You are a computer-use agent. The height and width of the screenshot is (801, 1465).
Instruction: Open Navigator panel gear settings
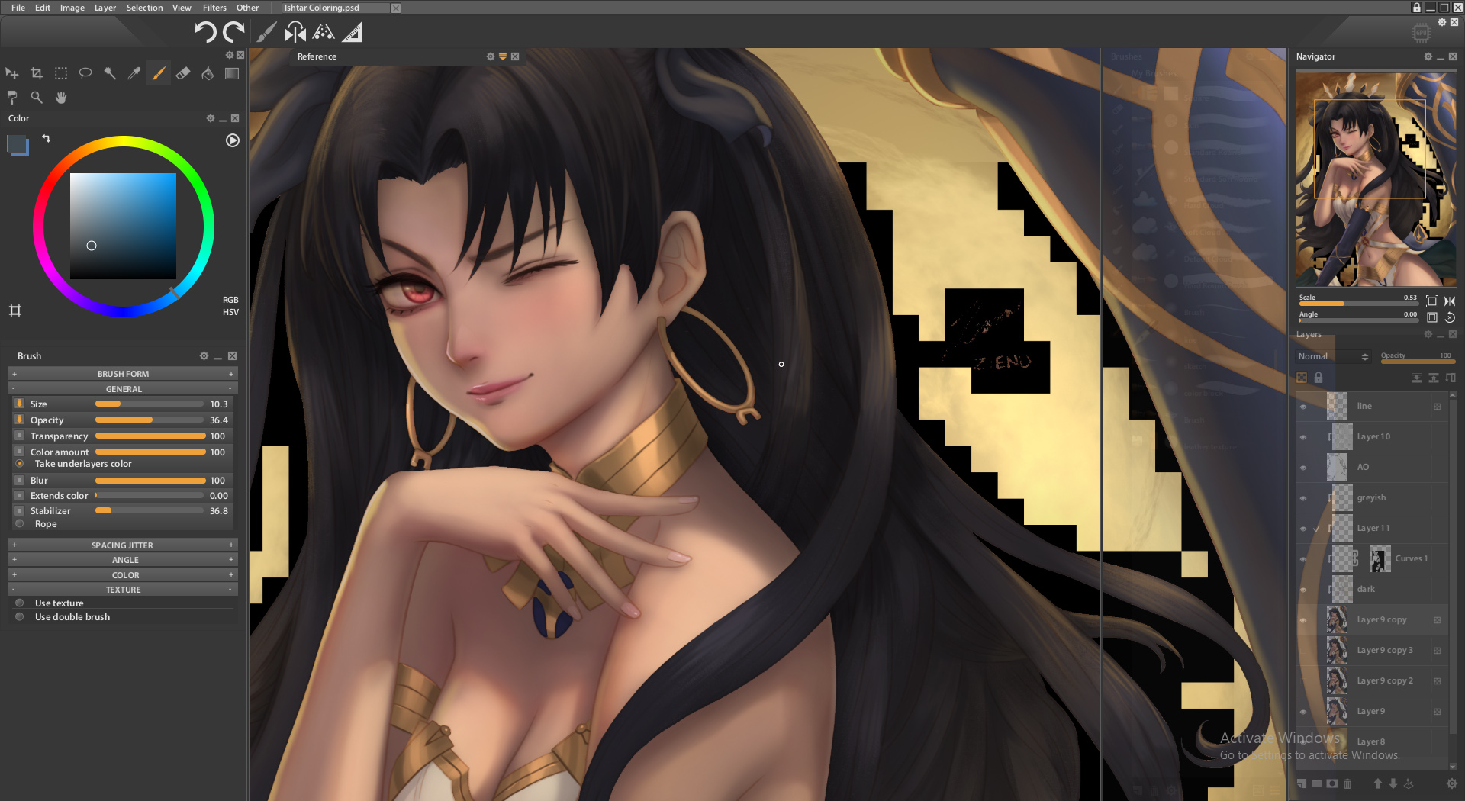(x=1428, y=56)
